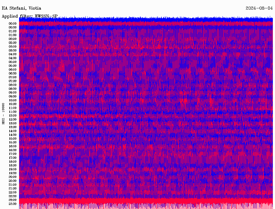Image resolution: width=275 pixels, height=209 pixels.
Task: Select the 23:00 time label
Action: (13, 200)
